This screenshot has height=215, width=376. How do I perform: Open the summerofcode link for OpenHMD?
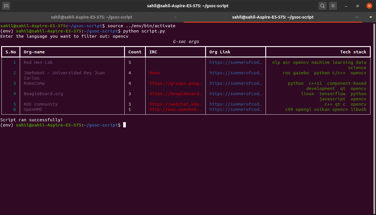click(x=236, y=109)
